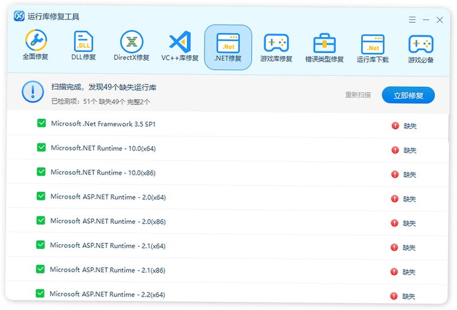Click the blue exclamation scan status icon
The image size is (457, 310).
click(x=33, y=91)
